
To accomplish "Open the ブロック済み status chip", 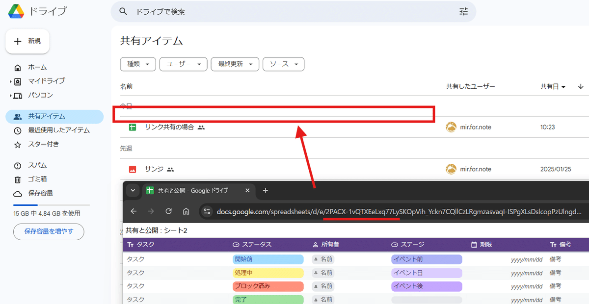I will point(268,286).
